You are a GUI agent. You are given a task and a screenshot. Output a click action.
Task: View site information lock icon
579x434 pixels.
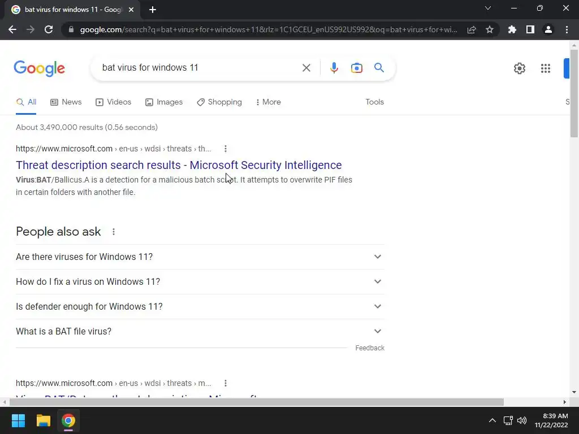(71, 29)
